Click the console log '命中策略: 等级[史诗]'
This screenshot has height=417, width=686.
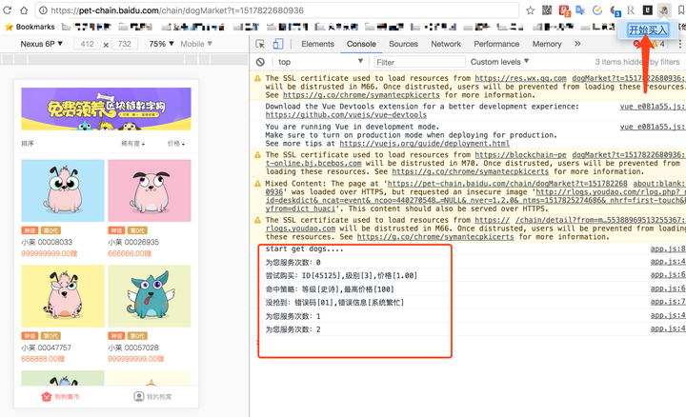(x=330, y=289)
